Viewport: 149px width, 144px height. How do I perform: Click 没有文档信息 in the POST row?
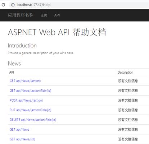pos(128,100)
